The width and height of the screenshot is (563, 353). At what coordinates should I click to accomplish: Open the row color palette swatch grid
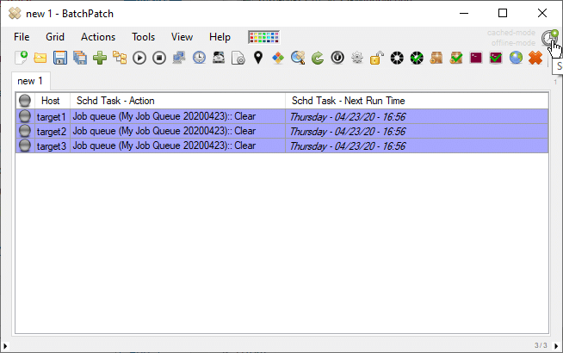[264, 37]
